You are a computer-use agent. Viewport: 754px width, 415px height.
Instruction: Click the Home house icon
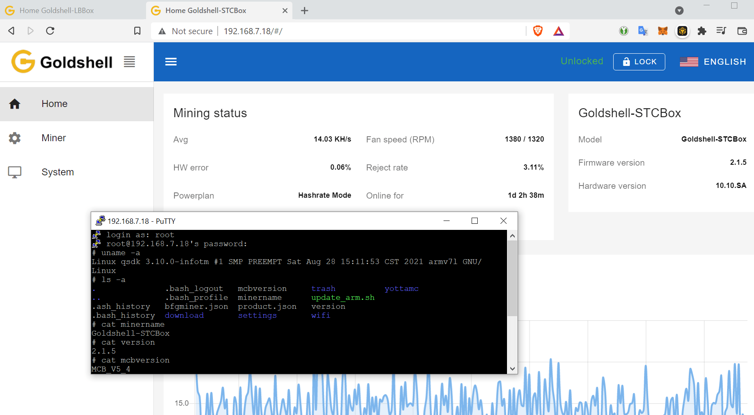pyautogui.click(x=15, y=104)
